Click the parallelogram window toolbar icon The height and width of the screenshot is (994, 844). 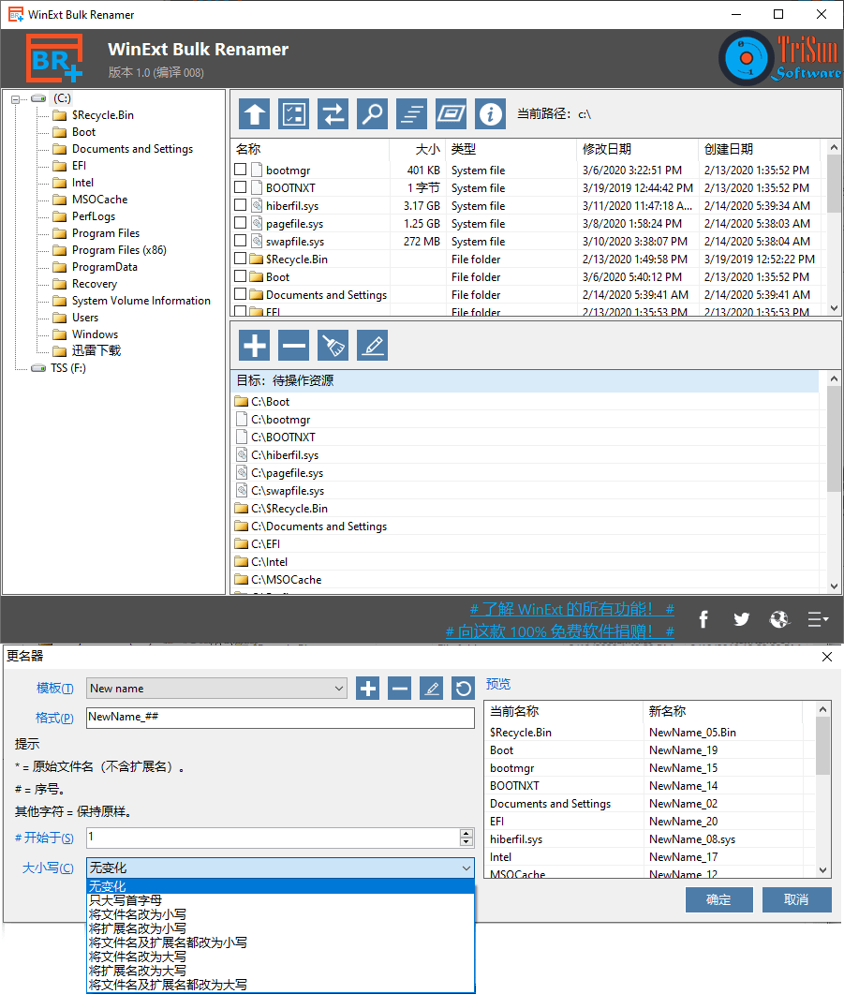(452, 114)
